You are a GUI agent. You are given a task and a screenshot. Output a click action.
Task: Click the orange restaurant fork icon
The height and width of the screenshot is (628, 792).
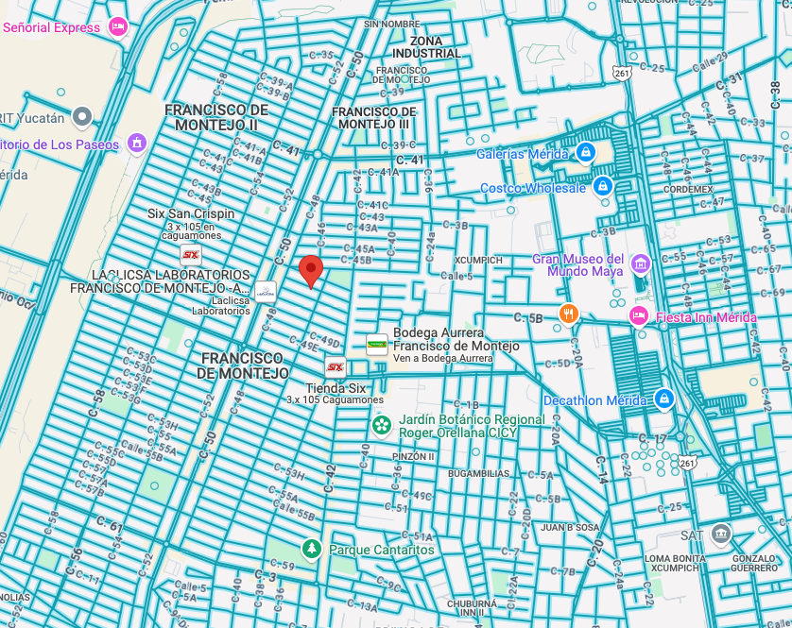click(x=569, y=314)
